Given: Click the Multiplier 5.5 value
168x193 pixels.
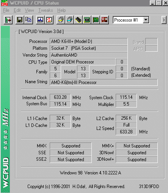Looking at the screenshot, I should coord(126,104).
